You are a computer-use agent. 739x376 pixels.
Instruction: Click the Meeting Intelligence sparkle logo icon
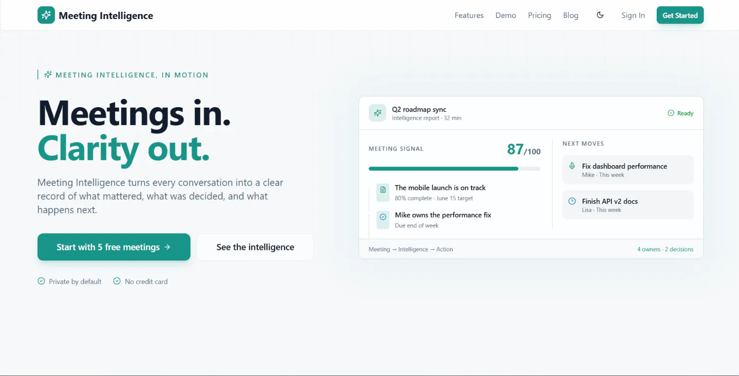[x=46, y=15]
